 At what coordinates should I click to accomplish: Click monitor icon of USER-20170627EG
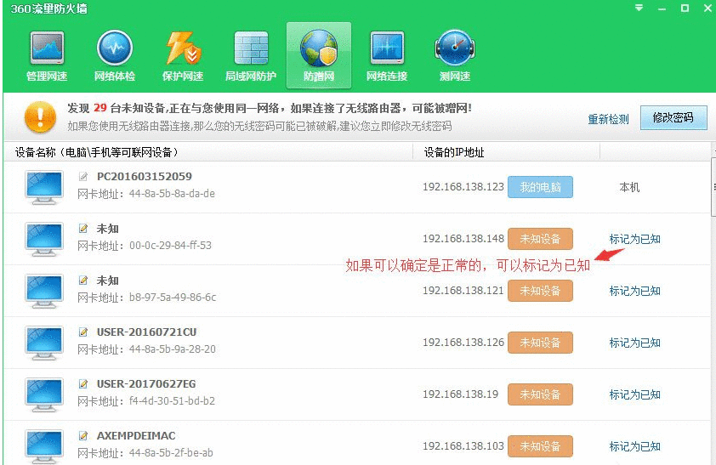click(x=44, y=394)
